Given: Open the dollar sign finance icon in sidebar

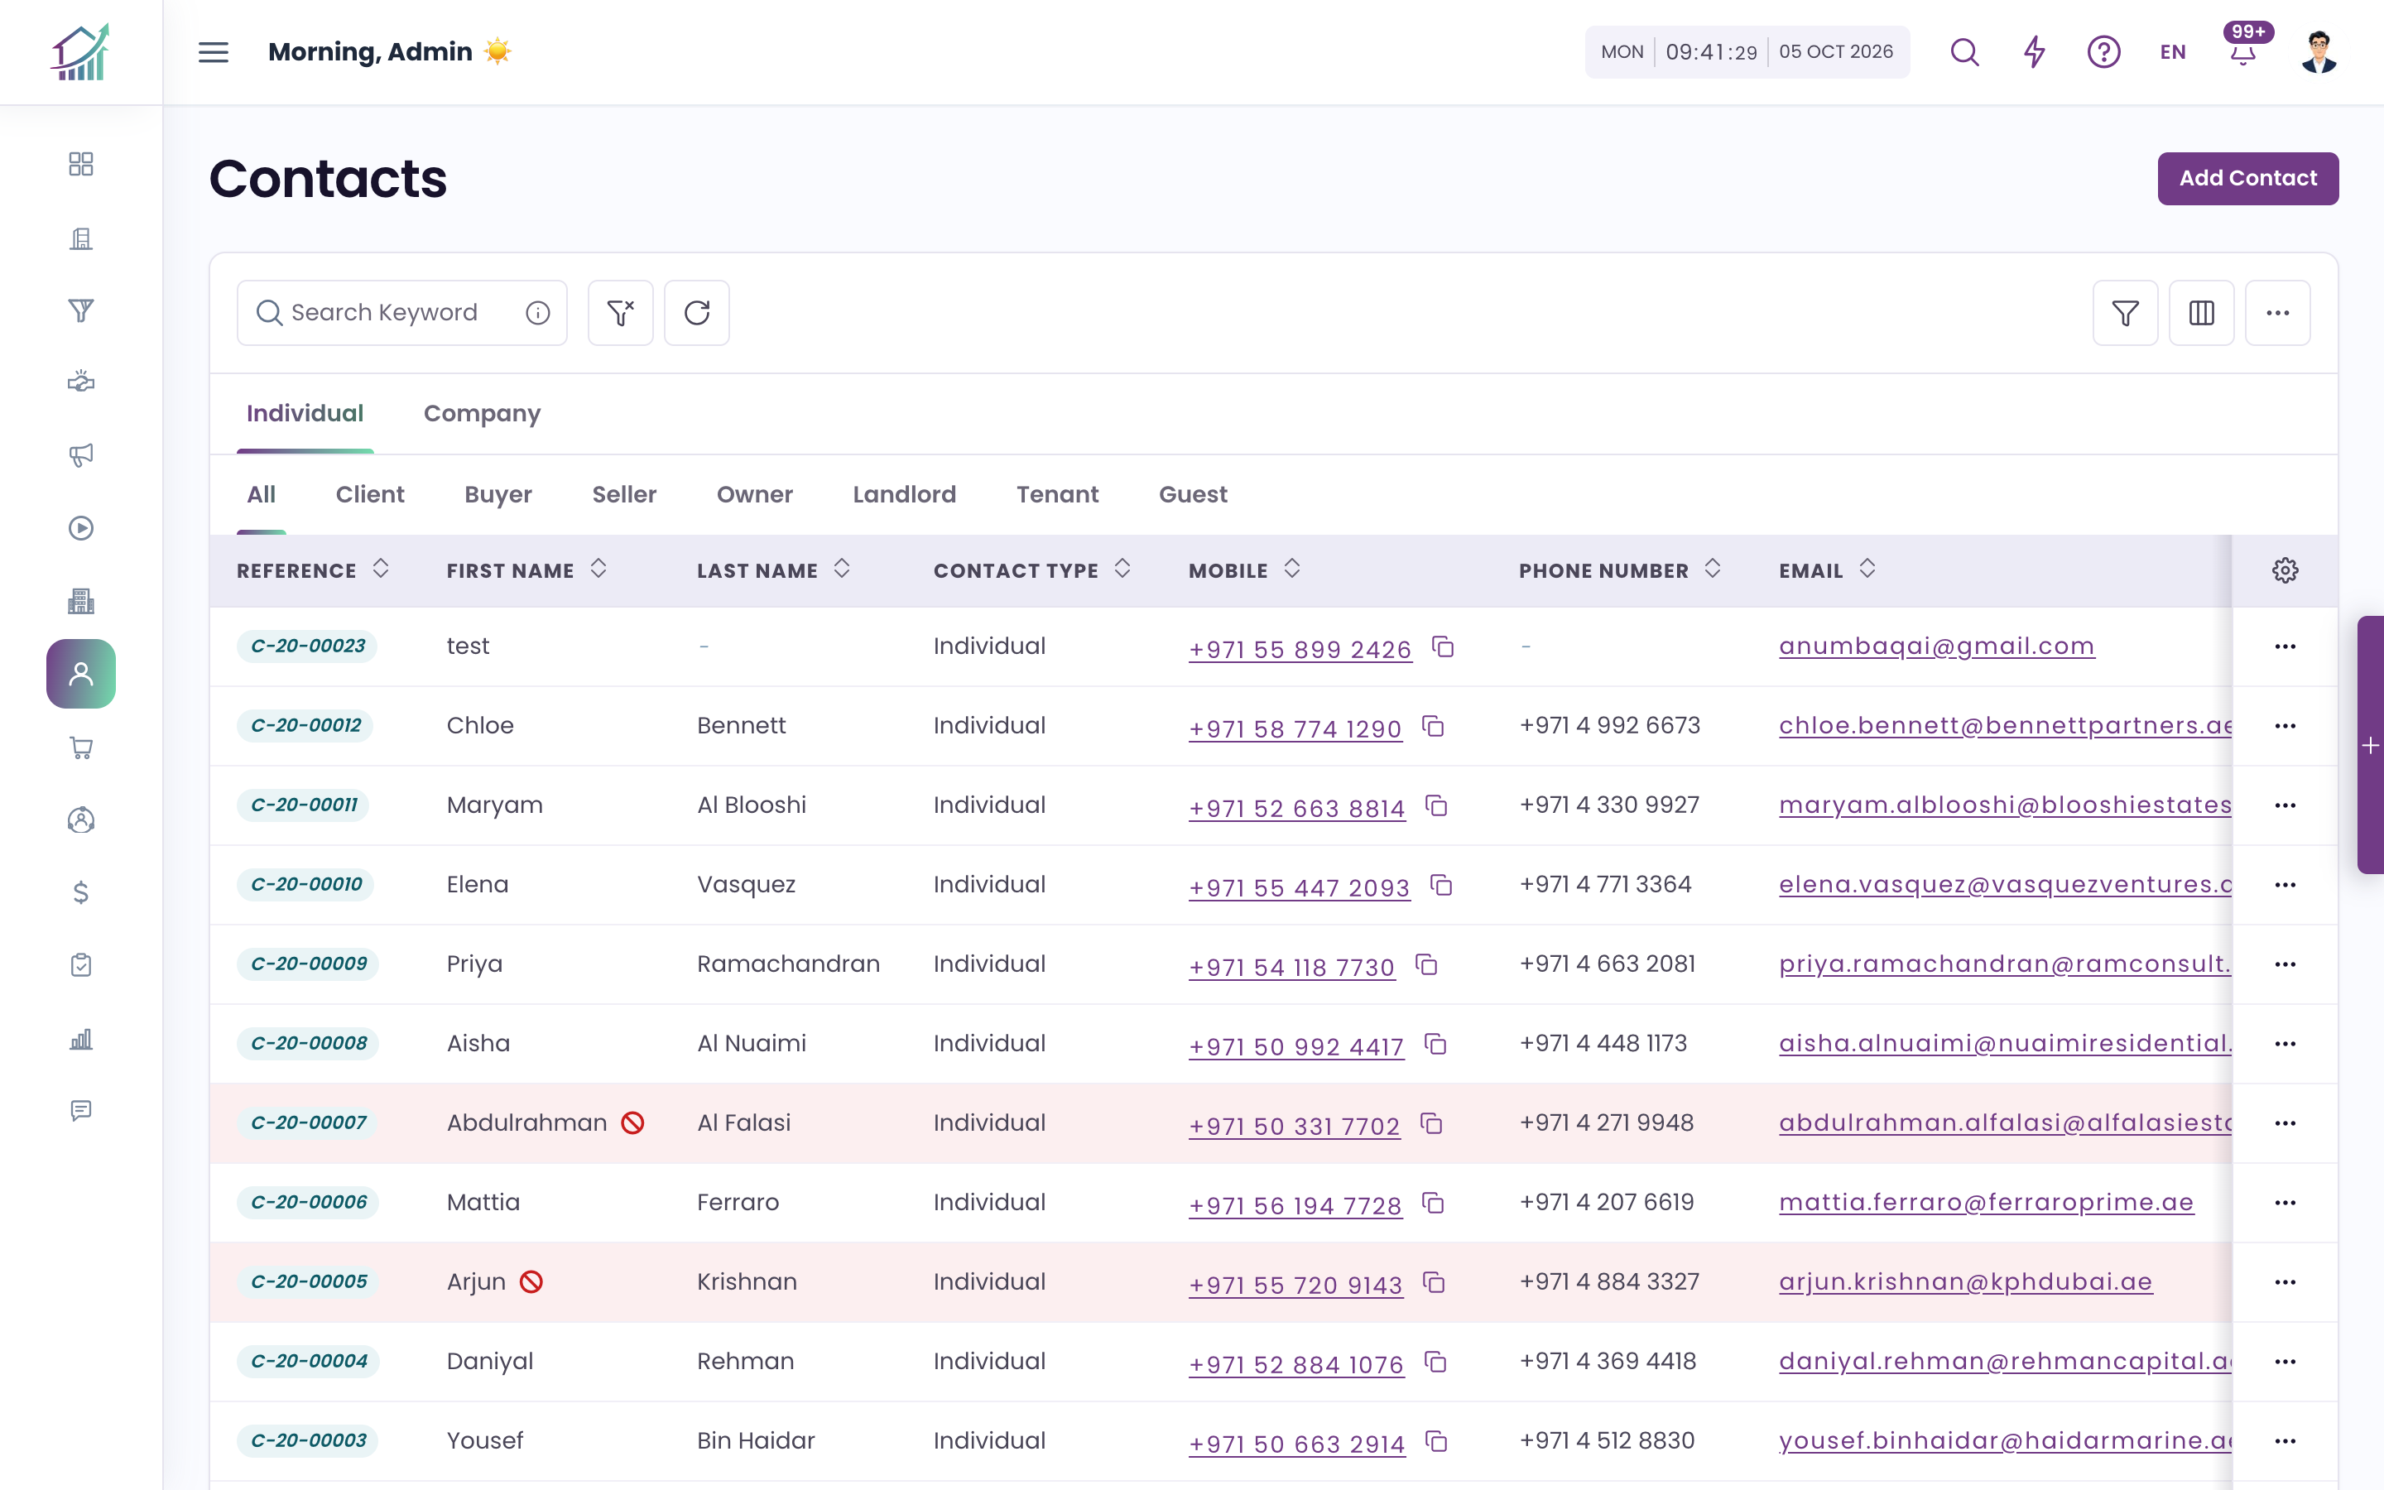Looking at the screenshot, I should tap(81, 893).
